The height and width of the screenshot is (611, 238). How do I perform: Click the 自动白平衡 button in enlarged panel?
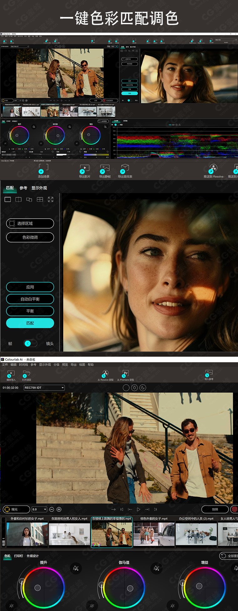30,299
